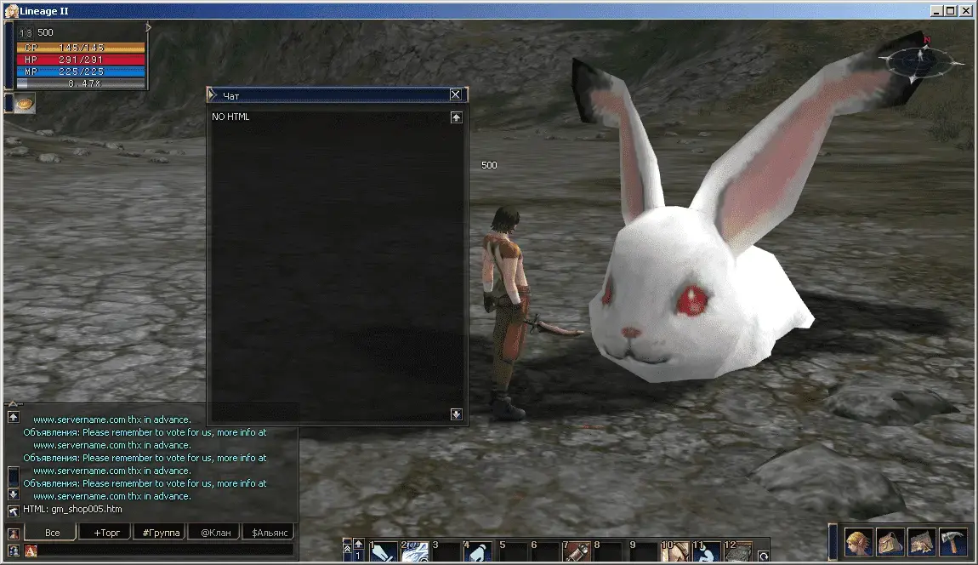Click the MP bar 225/225
Screen dimensions: 978x565
click(x=81, y=71)
